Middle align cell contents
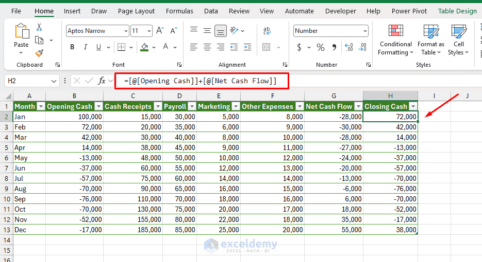The width and height of the screenshot is (482, 262). (x=207, y=30)
